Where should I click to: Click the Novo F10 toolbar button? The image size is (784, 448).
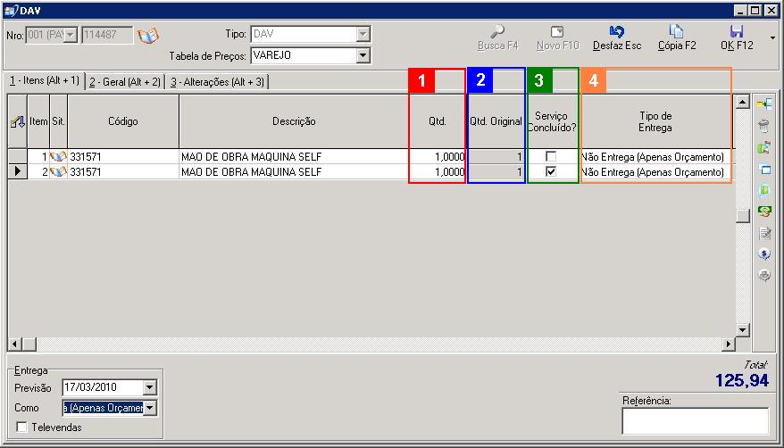pyautogui.click(x=557, y=38)
